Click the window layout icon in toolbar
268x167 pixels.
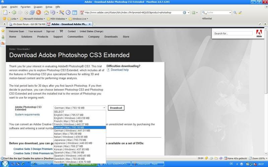[74, 12]
